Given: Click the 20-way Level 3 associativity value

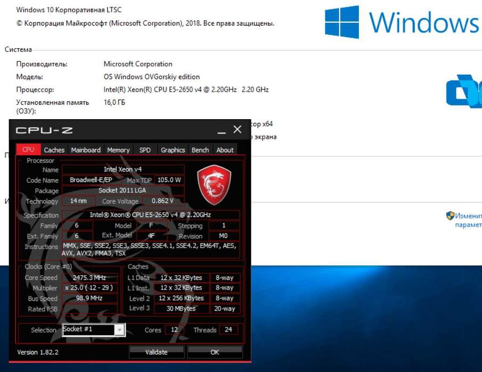Looking at the screenshot, I should click(x=225, y=309).
